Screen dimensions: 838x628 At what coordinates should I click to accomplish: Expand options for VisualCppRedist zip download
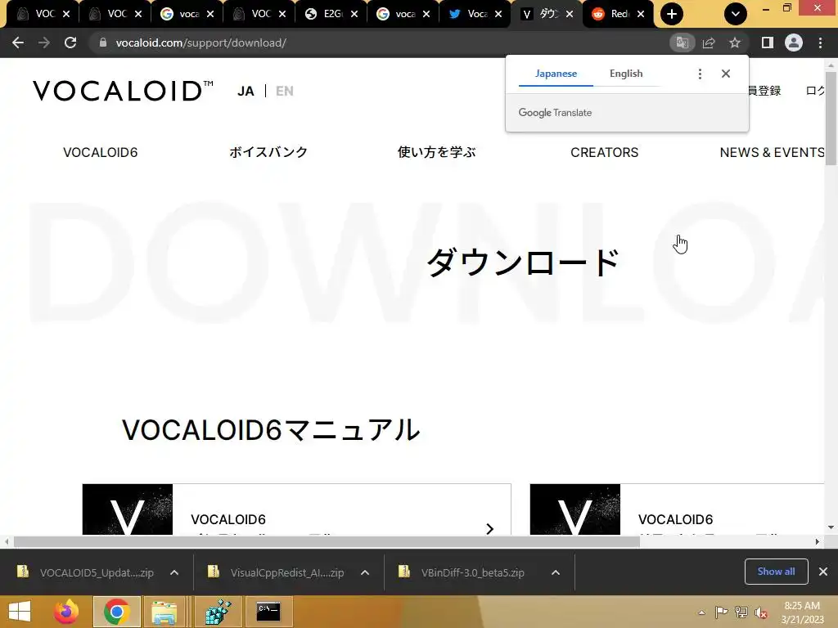(x=365, y=572)
